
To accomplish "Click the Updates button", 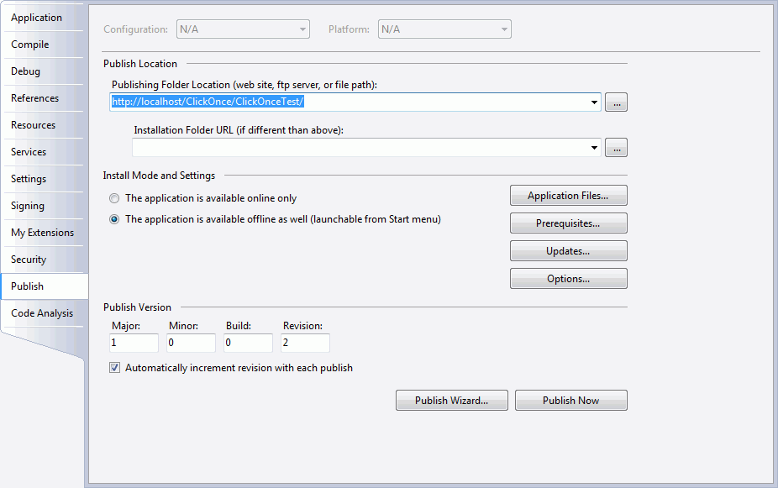I will point(568,251).
